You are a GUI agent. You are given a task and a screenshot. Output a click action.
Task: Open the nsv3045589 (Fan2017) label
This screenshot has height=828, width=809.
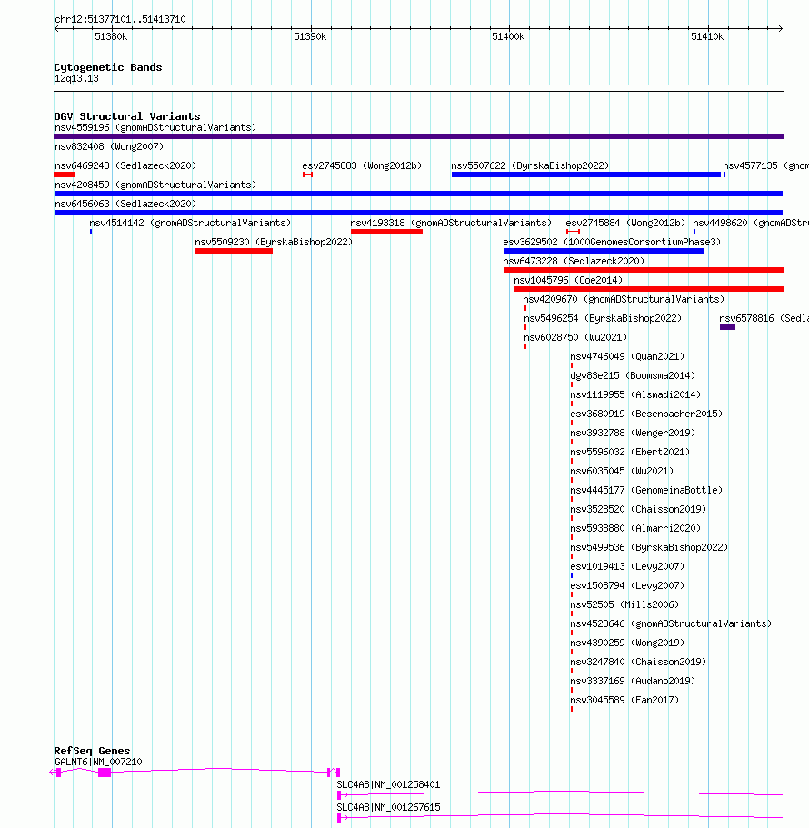tap(624, 700)
